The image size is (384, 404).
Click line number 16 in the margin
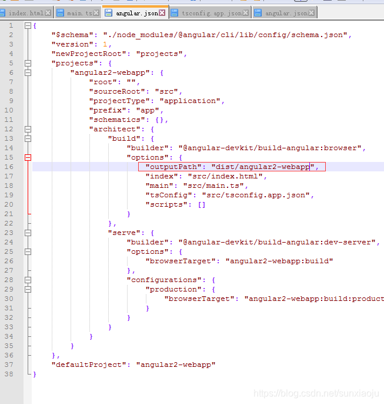coord(9,167)
